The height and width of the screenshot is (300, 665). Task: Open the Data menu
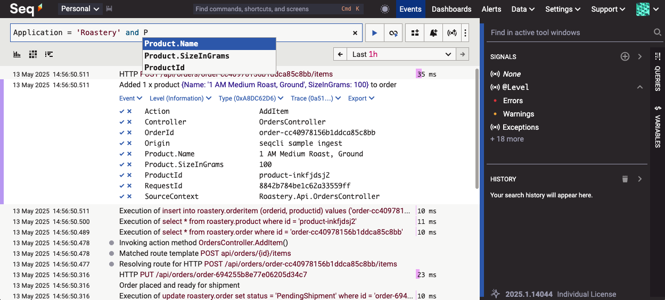point(523,9)
